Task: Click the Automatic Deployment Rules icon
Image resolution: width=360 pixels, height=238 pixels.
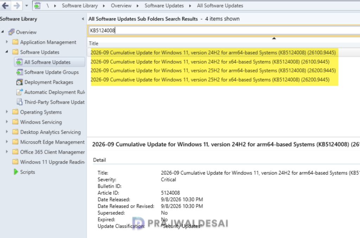Action: click(x=20, y=92)
